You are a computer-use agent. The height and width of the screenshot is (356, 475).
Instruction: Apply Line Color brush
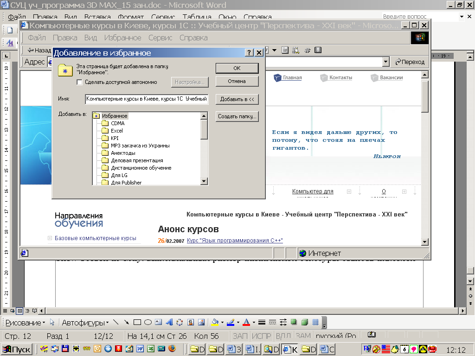tap(231, 323)
